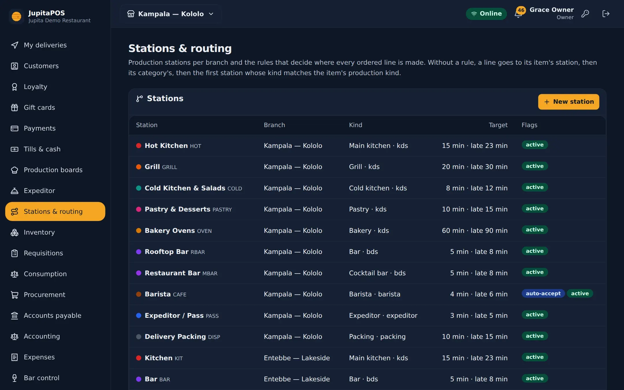Select the Expeditor / Pass station name
Viewport: 624px width, 390px height.
(x=174, y=315)
